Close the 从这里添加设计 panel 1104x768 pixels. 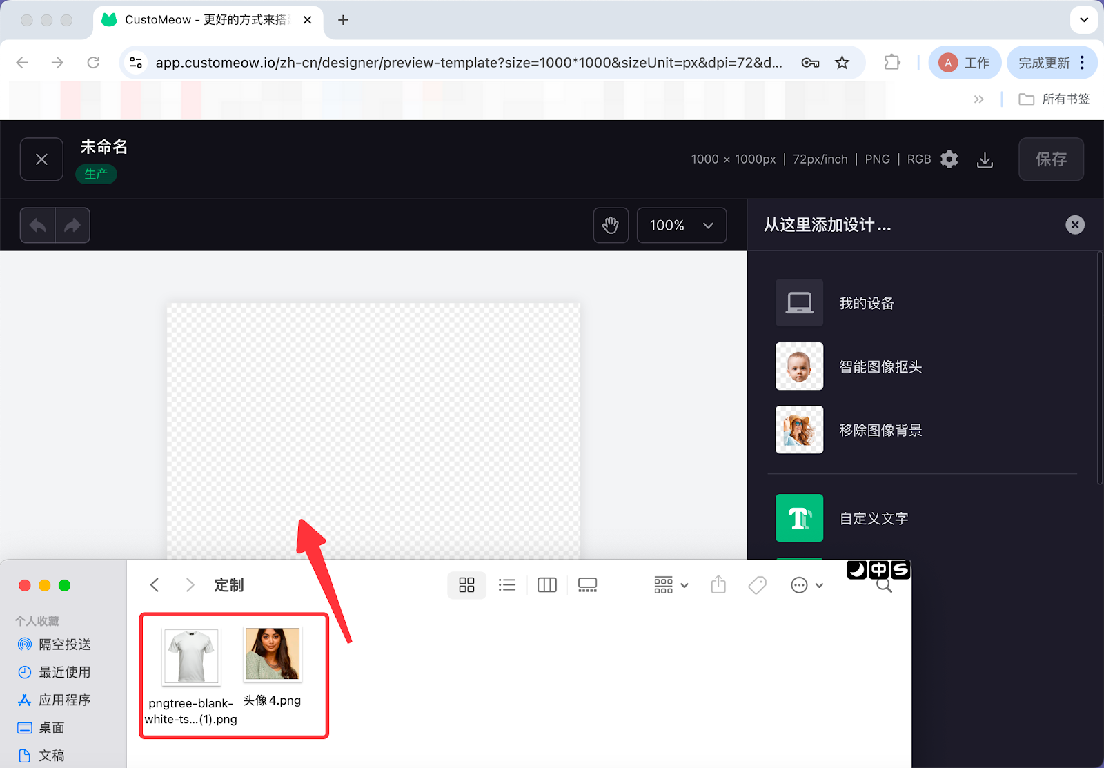(1074, 225)
